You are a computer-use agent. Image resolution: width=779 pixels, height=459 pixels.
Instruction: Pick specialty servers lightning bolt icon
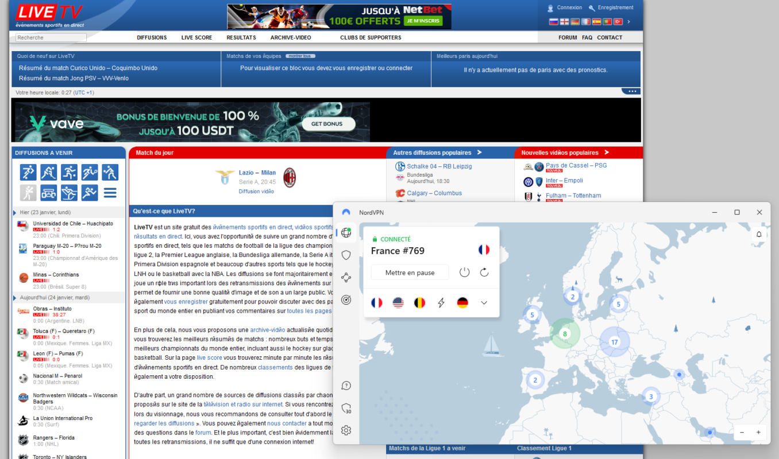coord(441,303)
